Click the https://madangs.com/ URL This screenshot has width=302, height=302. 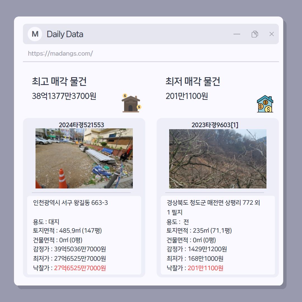(x=60, y=53)
